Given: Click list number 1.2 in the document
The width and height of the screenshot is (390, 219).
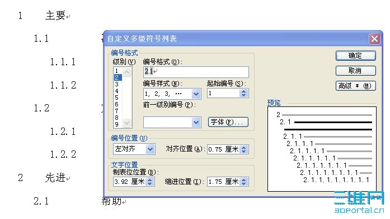Looking at the screenshot, I should pos(41,108).
